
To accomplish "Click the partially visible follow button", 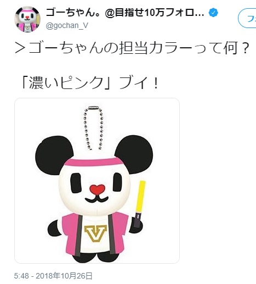I will tap(247, 18).
